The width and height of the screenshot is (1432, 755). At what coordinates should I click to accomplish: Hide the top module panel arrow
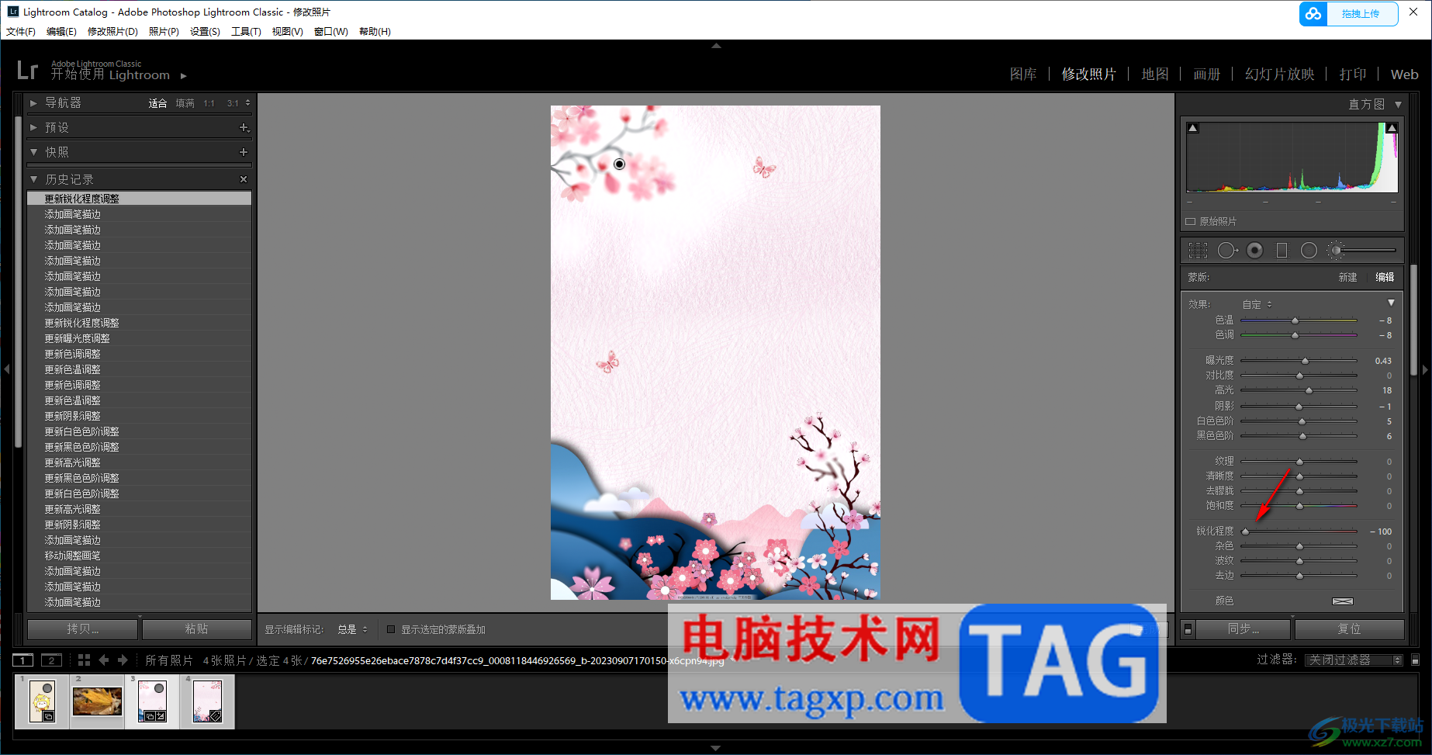pos(716,46)
